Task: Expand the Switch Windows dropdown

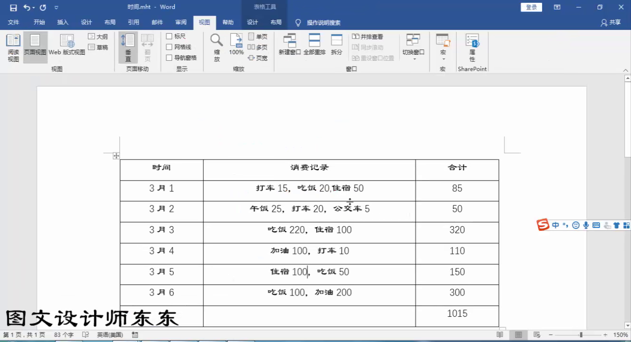Action: coord(413,47)
